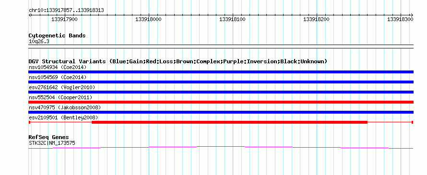Open the nsv1054569 (Coe2014) label
Screen dimensions: 427x175
coord(58,77)
